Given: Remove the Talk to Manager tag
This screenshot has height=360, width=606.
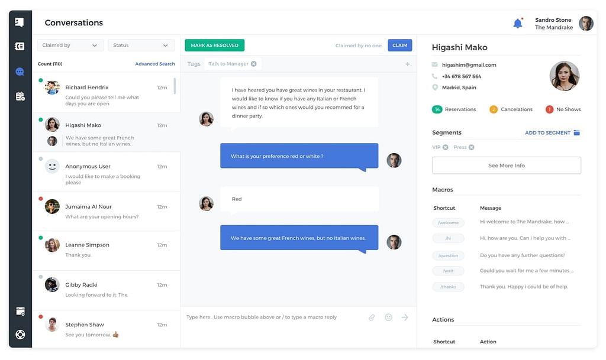Looking at the screenshot, I should (254, 64).
